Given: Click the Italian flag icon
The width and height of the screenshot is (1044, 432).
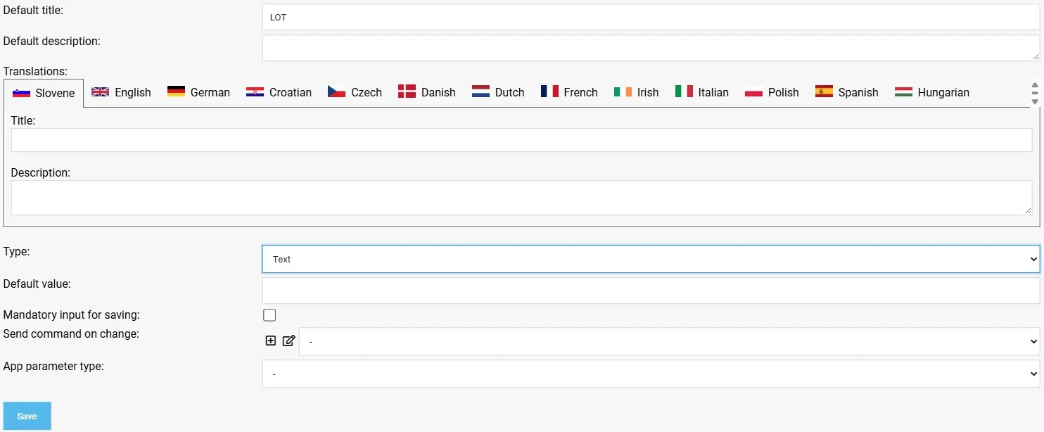Looking at the screenshot, I should click(684, 91).
